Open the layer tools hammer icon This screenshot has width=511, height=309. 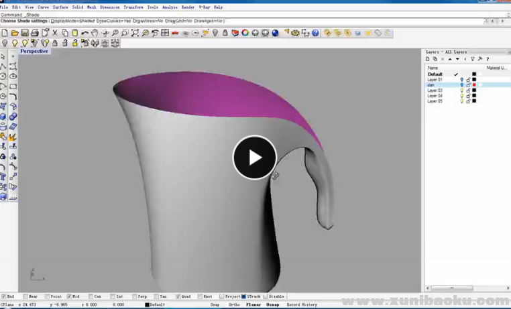[480, 59]
